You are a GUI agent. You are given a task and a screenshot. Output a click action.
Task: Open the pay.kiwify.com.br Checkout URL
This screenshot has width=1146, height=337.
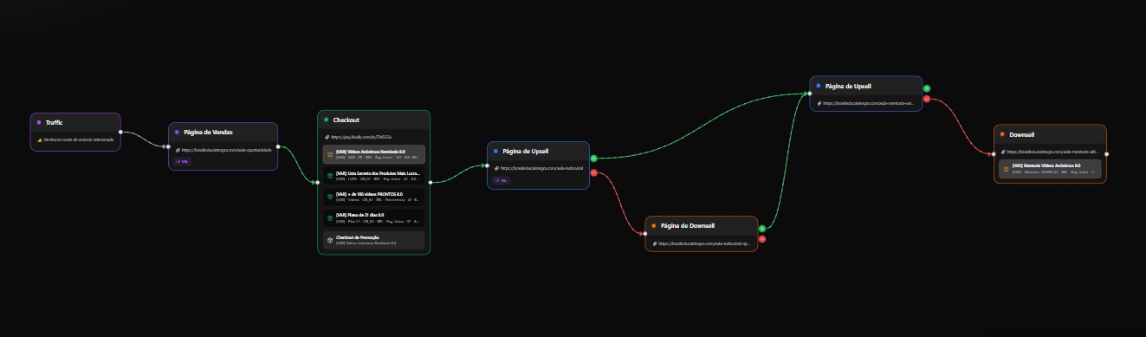pos(362,137)
